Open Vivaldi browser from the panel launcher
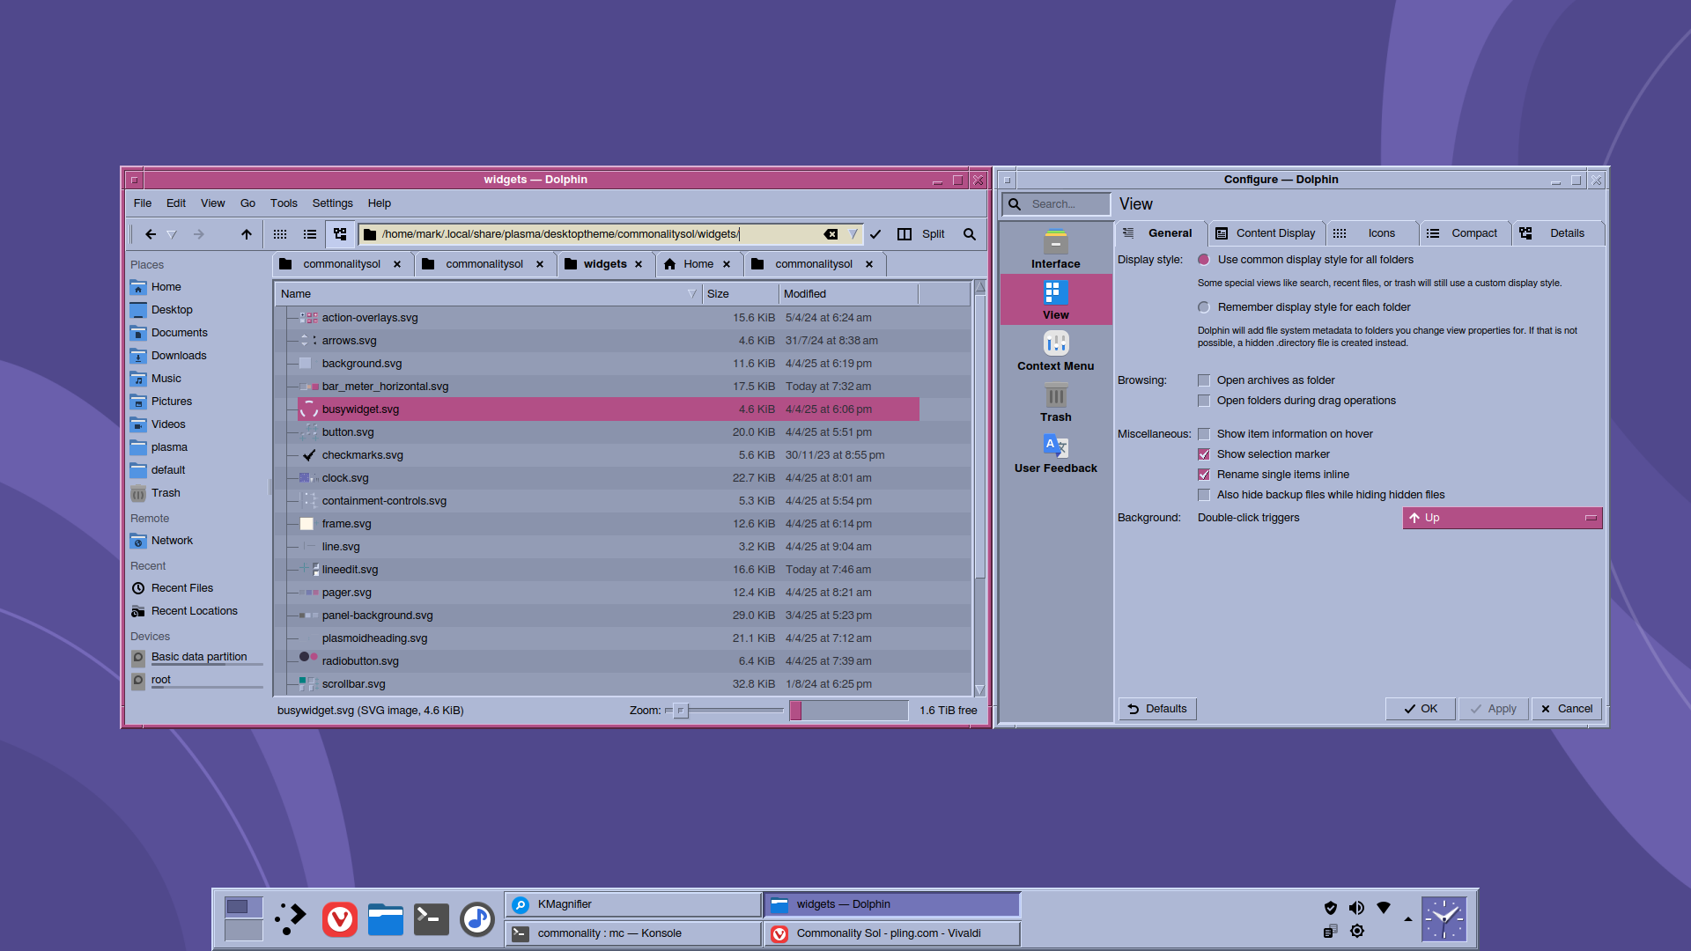This screenshot has height=951, width=1691. (x=340, y=919)
